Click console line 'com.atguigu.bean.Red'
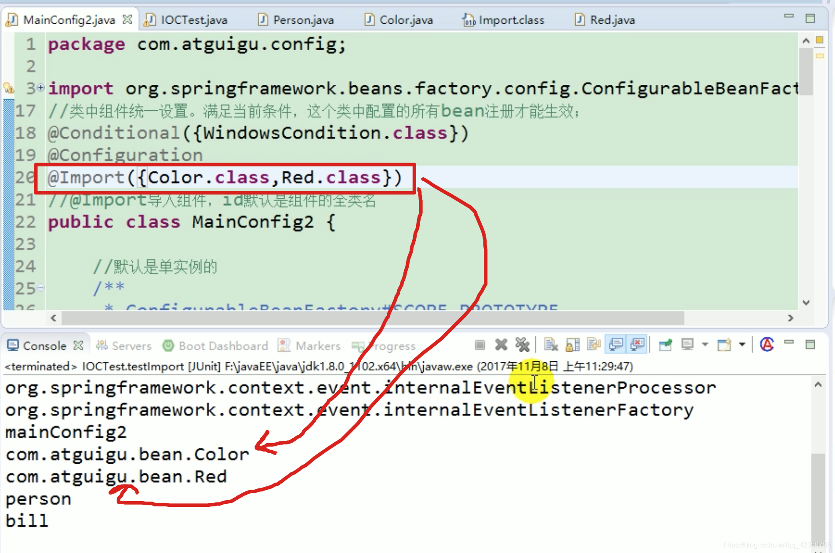The height and width of the screenshot is (553, 835). point(116,477)
